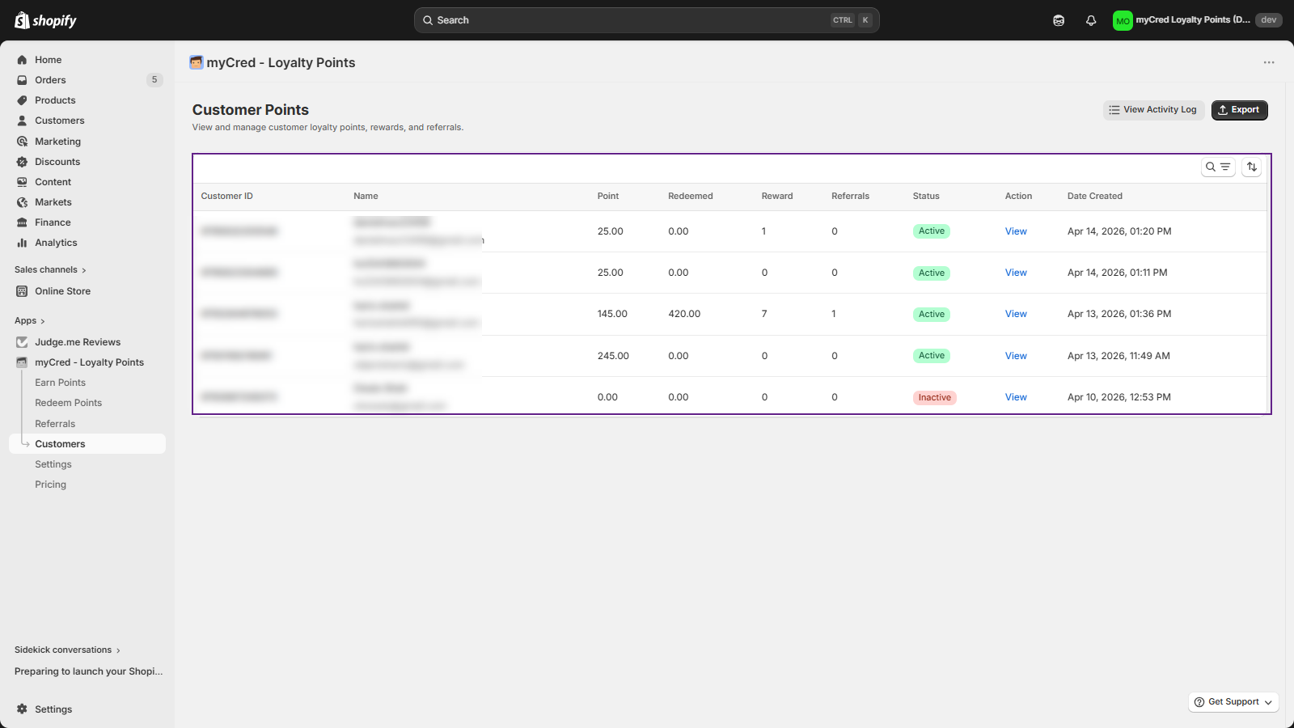View the Inactive customer's details

1016,397
